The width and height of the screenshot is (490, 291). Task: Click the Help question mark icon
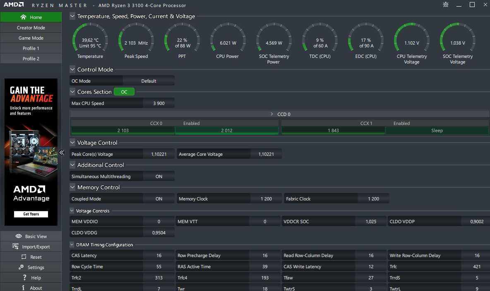[x=24, y=277]
